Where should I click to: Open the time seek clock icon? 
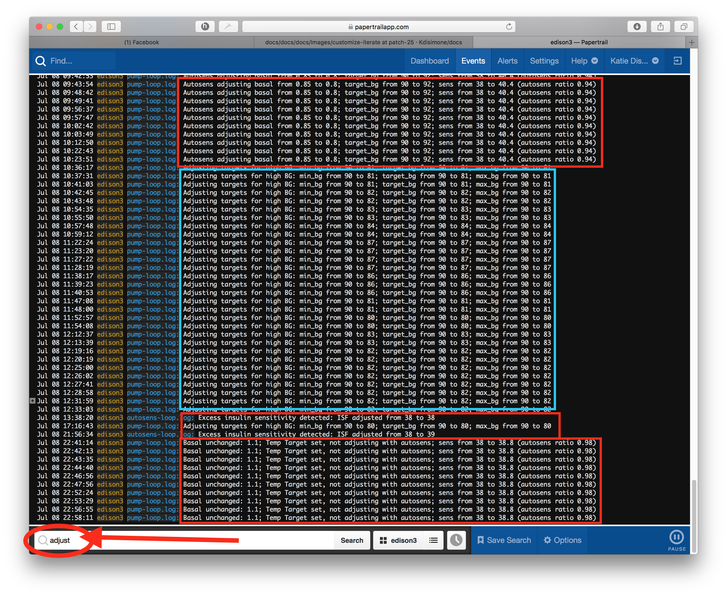456,540
